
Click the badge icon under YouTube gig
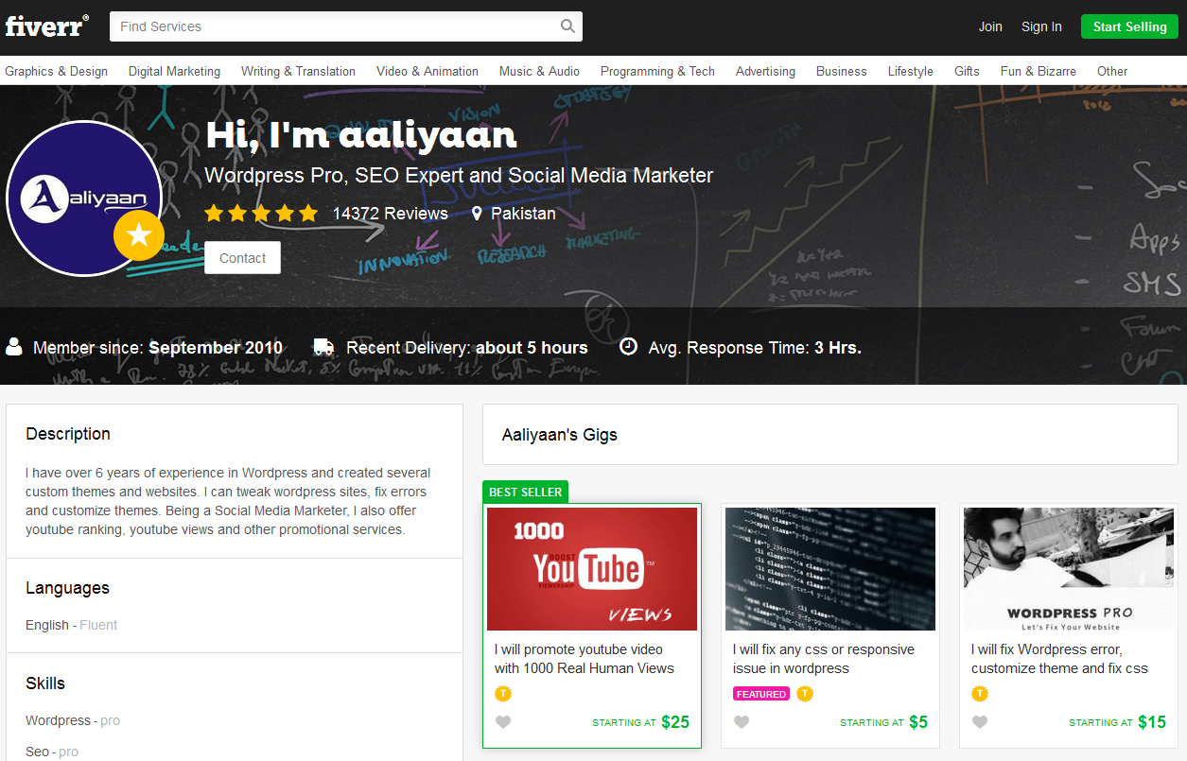[503, 694]
